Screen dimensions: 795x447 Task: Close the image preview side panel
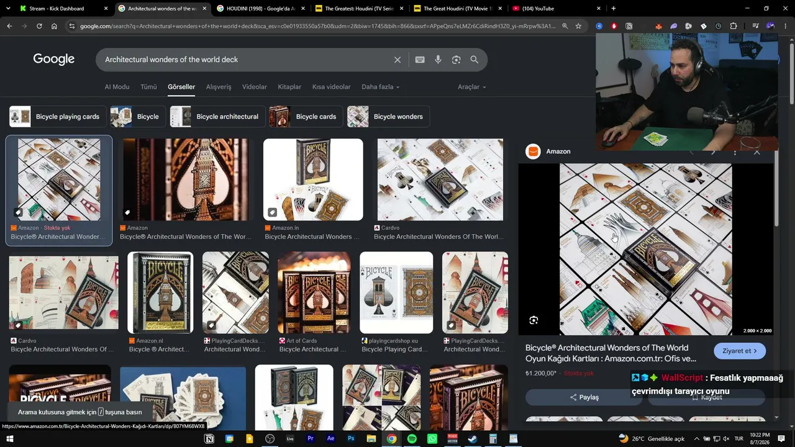tap(756, 152)
